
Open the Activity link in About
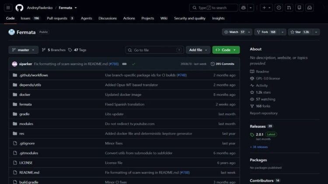click(259, 85)
